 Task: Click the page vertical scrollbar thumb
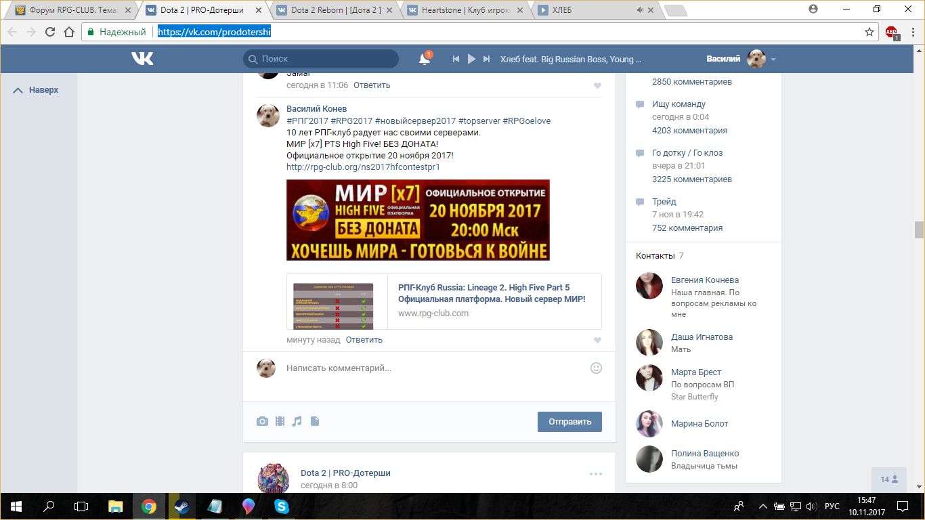(919, 230)
